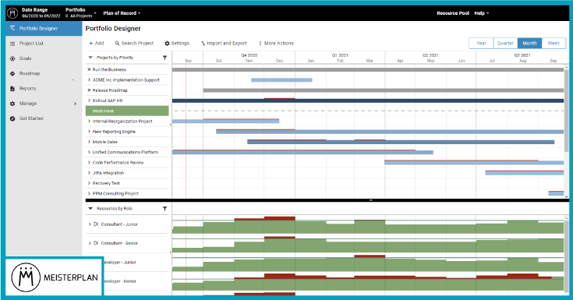Click the Q4 2020 timeline header
This screenshot has width=573, height=300.
(249, 55)
